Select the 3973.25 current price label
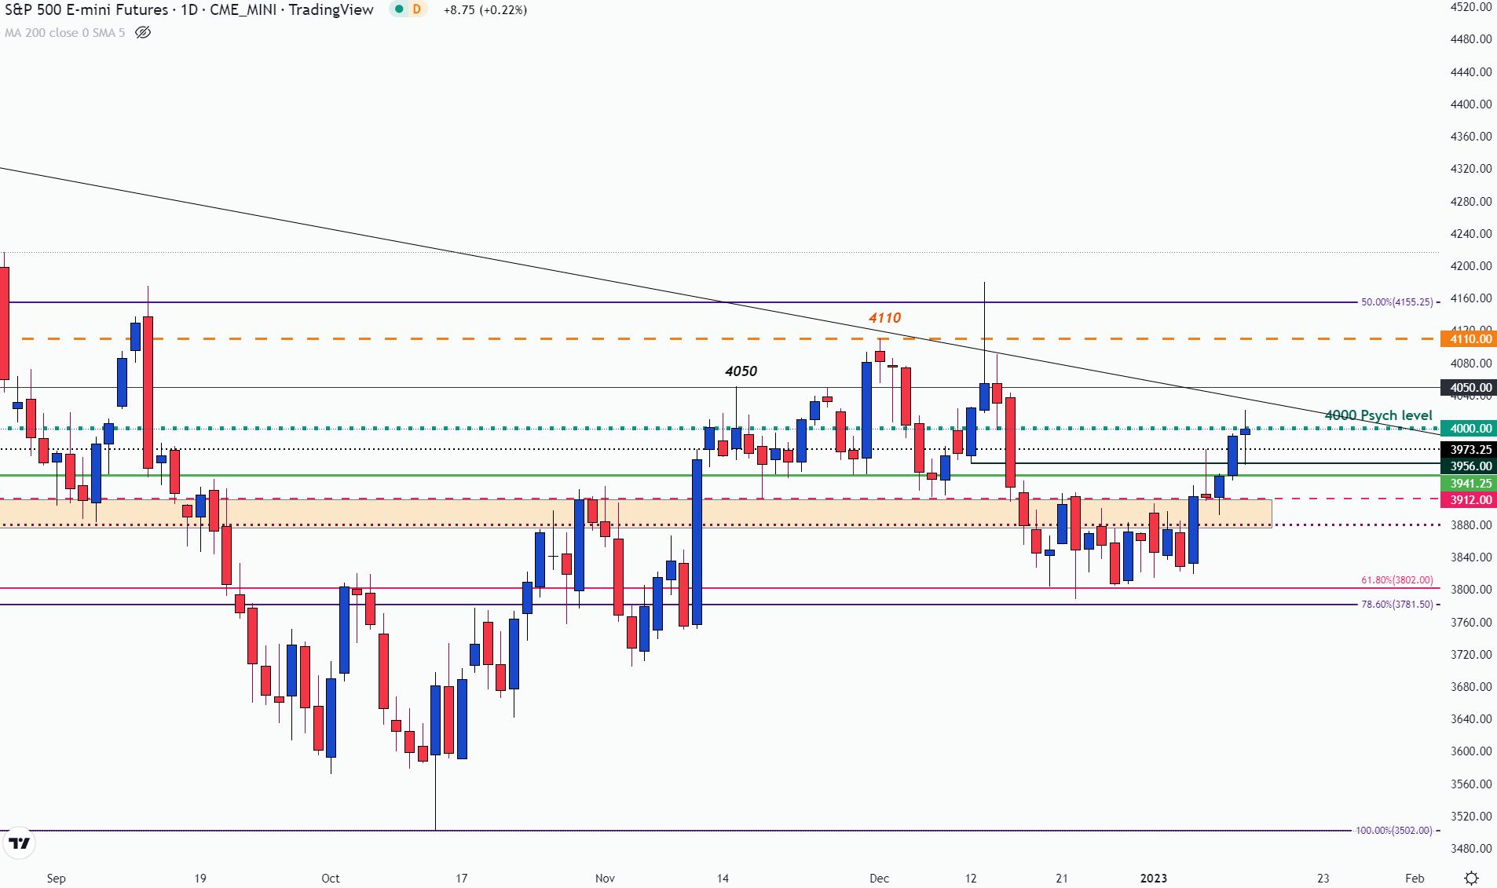This screenshot has height=888, width=1497. click(1469, 450)
